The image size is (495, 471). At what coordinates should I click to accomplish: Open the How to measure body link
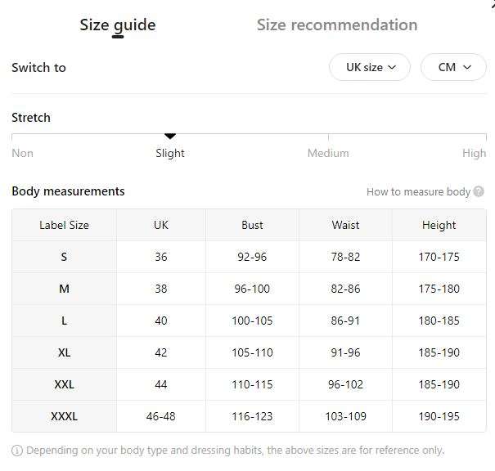click(418, 192)
